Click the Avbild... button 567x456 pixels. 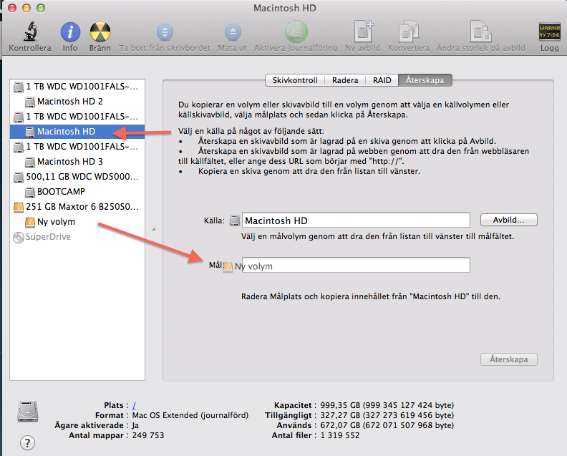[x=509, y=220]
